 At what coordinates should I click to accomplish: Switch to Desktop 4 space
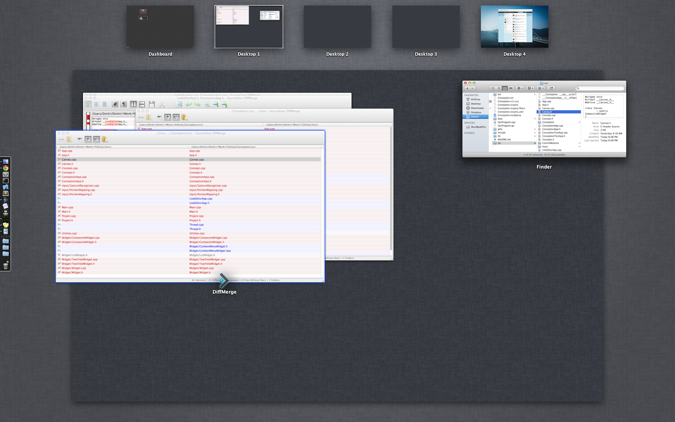click(x=514, y=27)
